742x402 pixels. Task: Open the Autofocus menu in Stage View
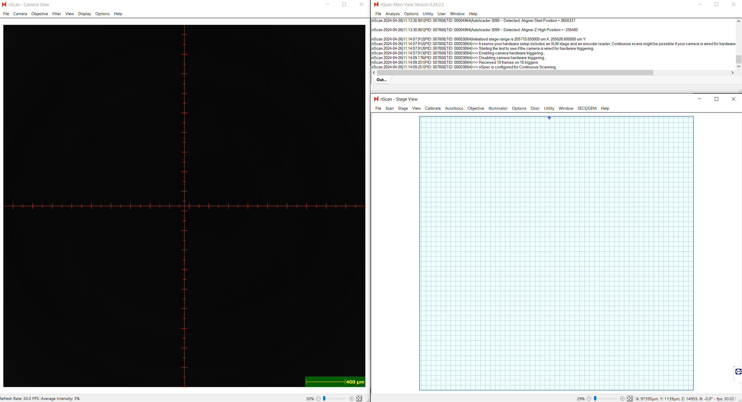[x=454, y=108]
